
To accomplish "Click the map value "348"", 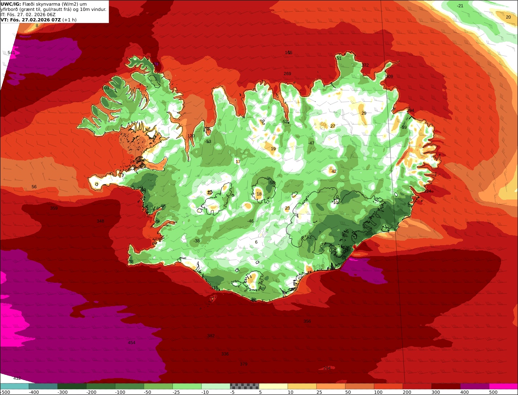I will (100, 221).
